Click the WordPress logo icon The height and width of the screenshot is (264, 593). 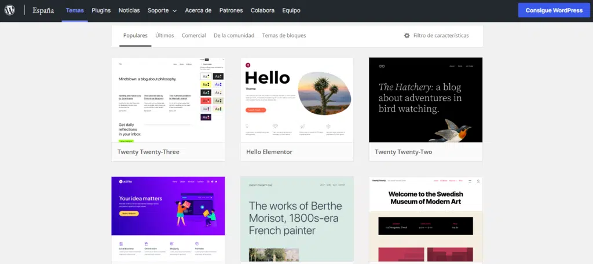tap(9, 10)
